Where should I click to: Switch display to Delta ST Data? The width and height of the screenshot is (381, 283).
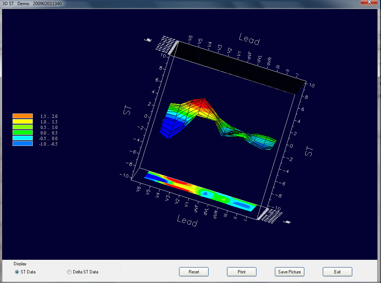point(69,272)
